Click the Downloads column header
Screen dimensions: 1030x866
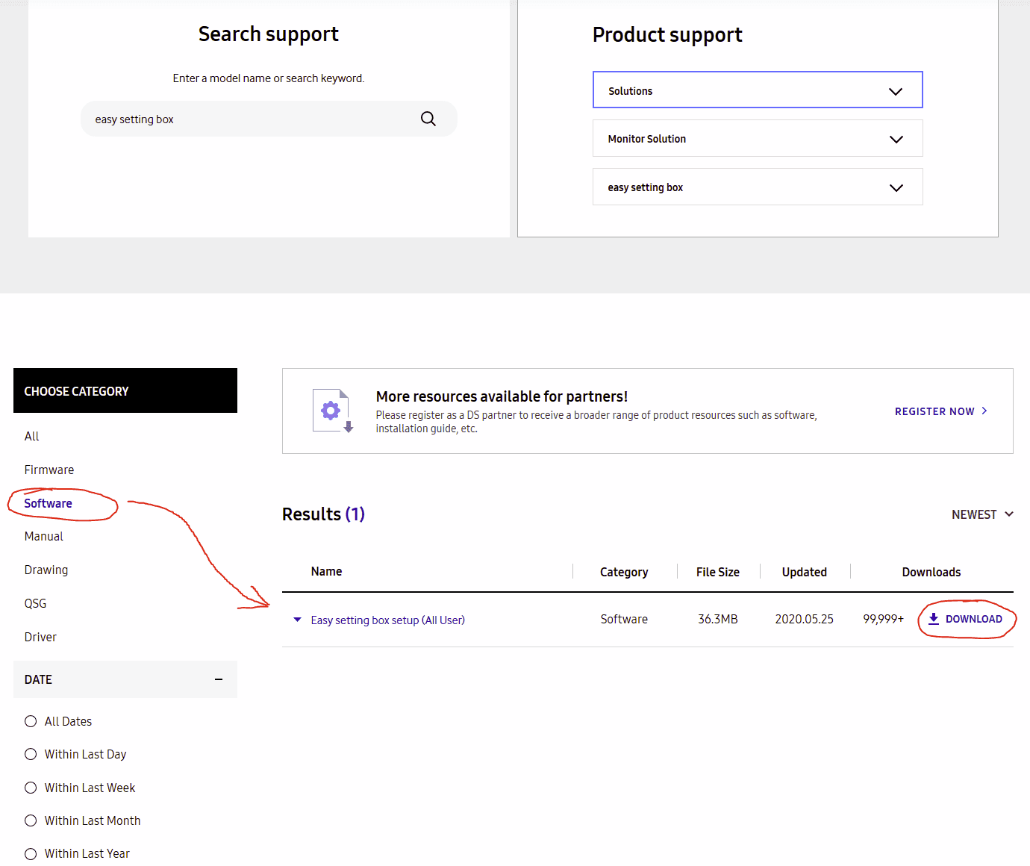coord(931,572)
